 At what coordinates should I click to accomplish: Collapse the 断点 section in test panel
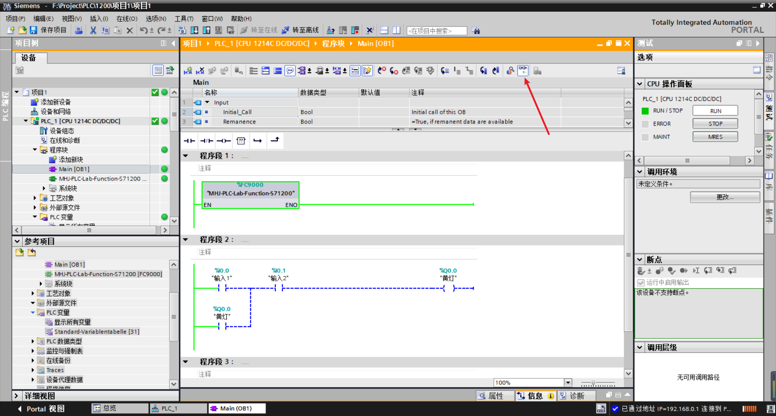coord(639,260)
